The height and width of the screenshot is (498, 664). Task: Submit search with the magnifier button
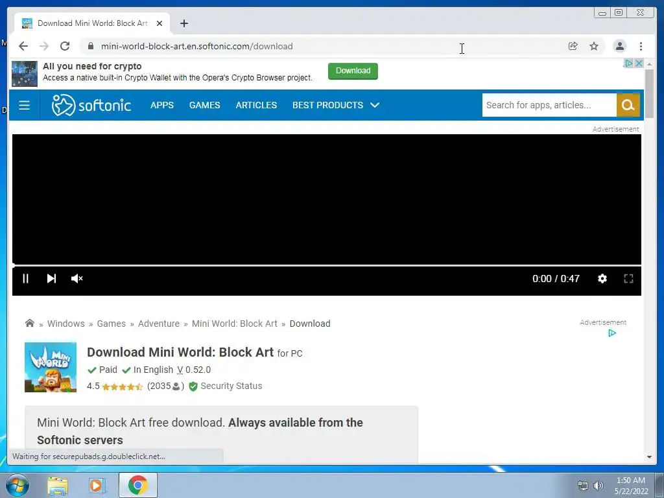point(628,105)
